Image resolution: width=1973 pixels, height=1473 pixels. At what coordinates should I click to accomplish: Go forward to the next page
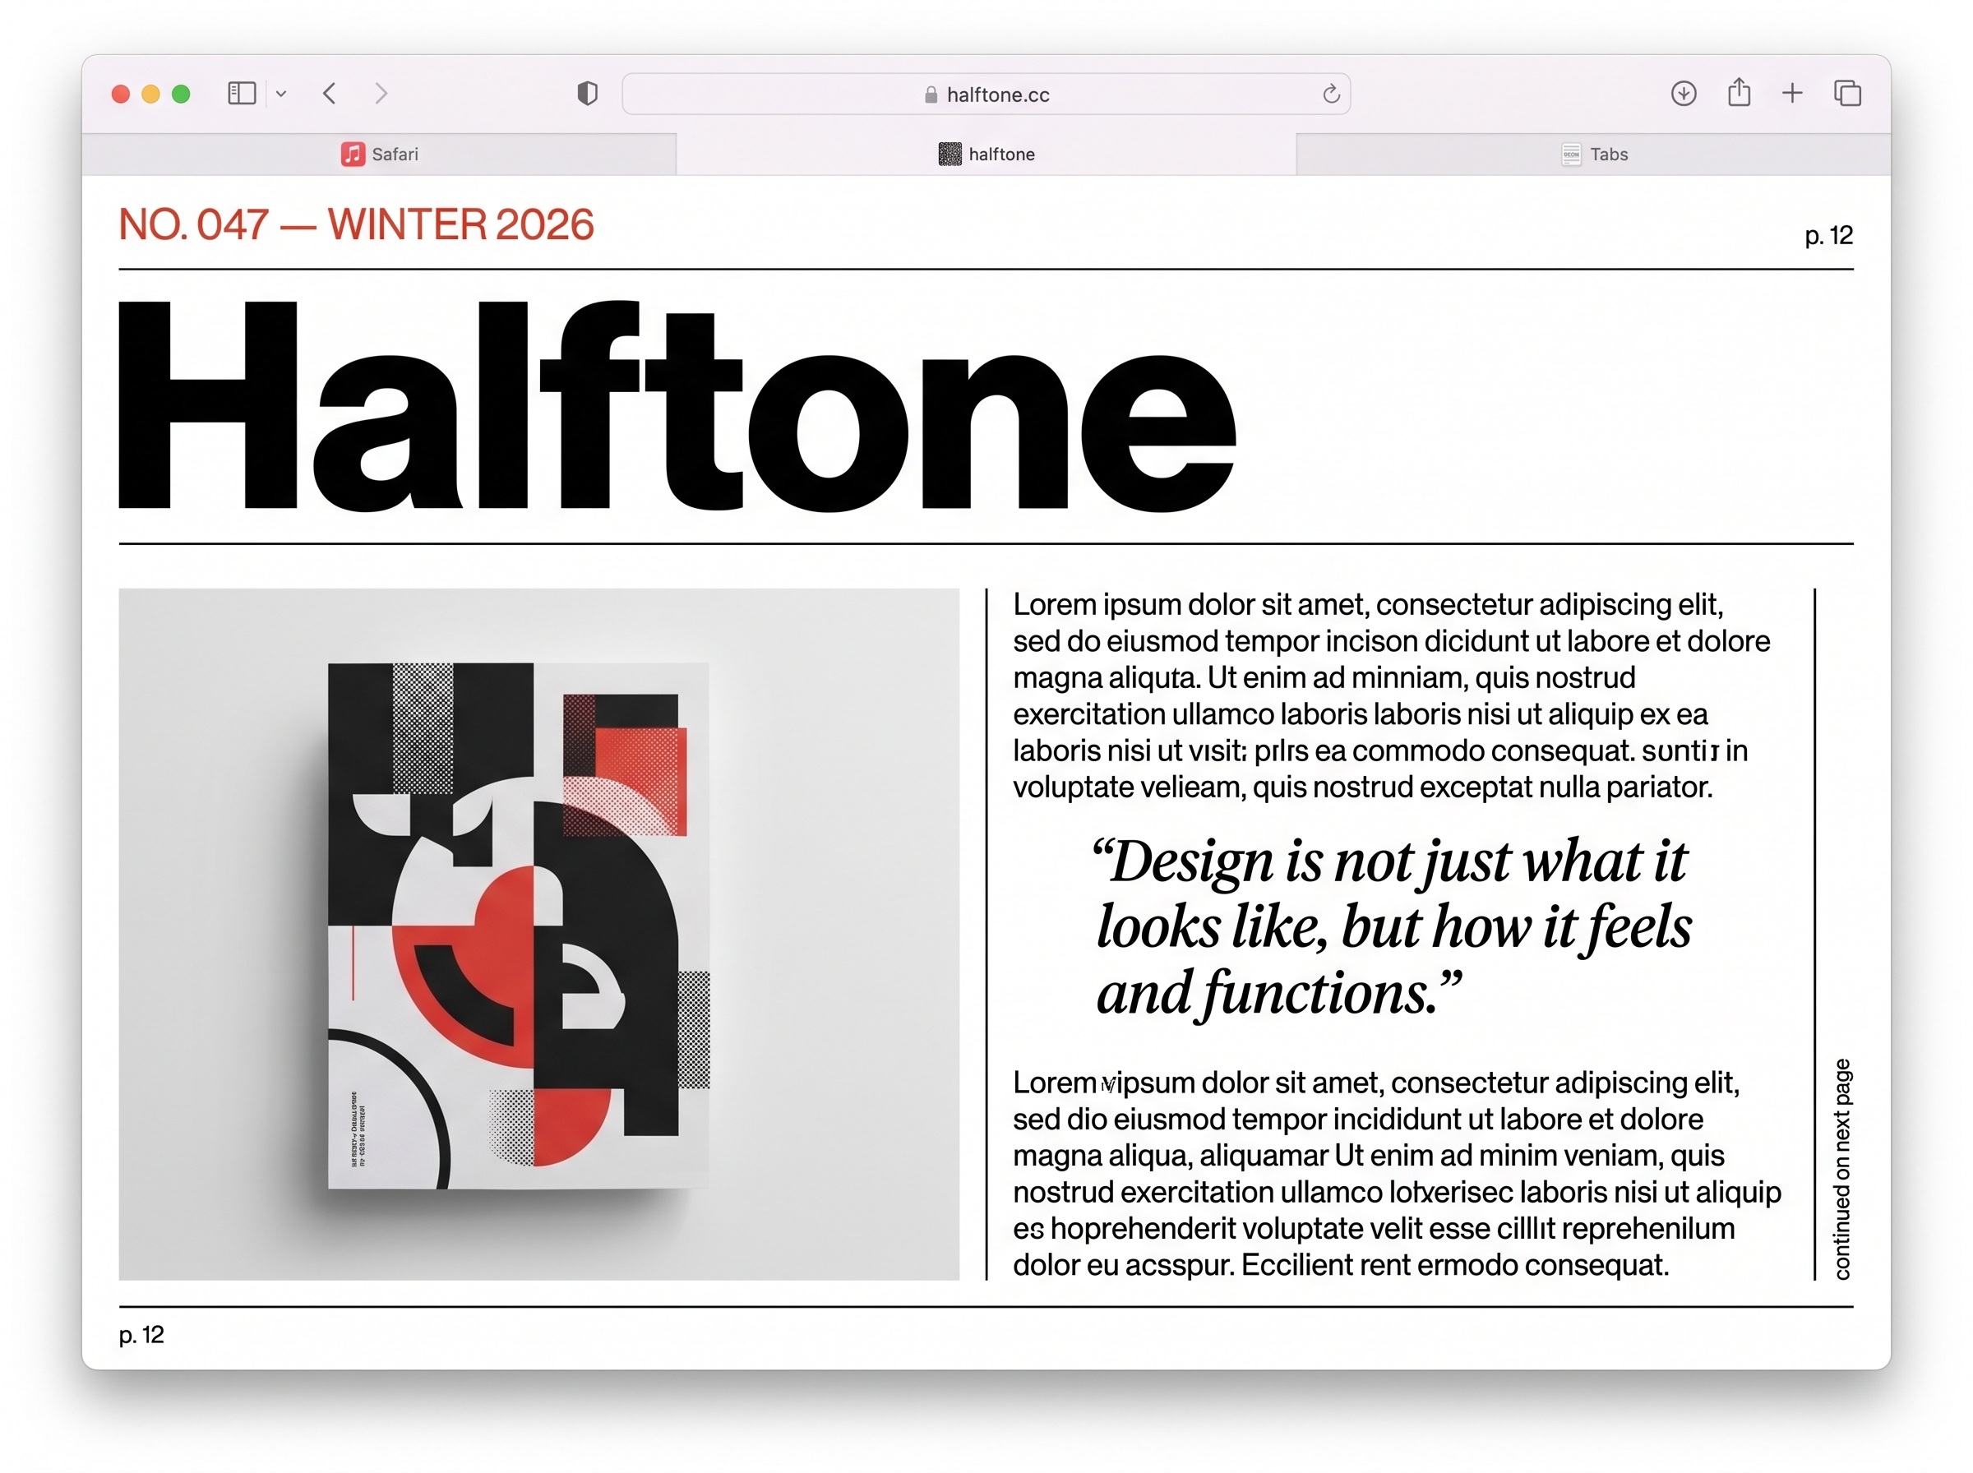[381, 94]
